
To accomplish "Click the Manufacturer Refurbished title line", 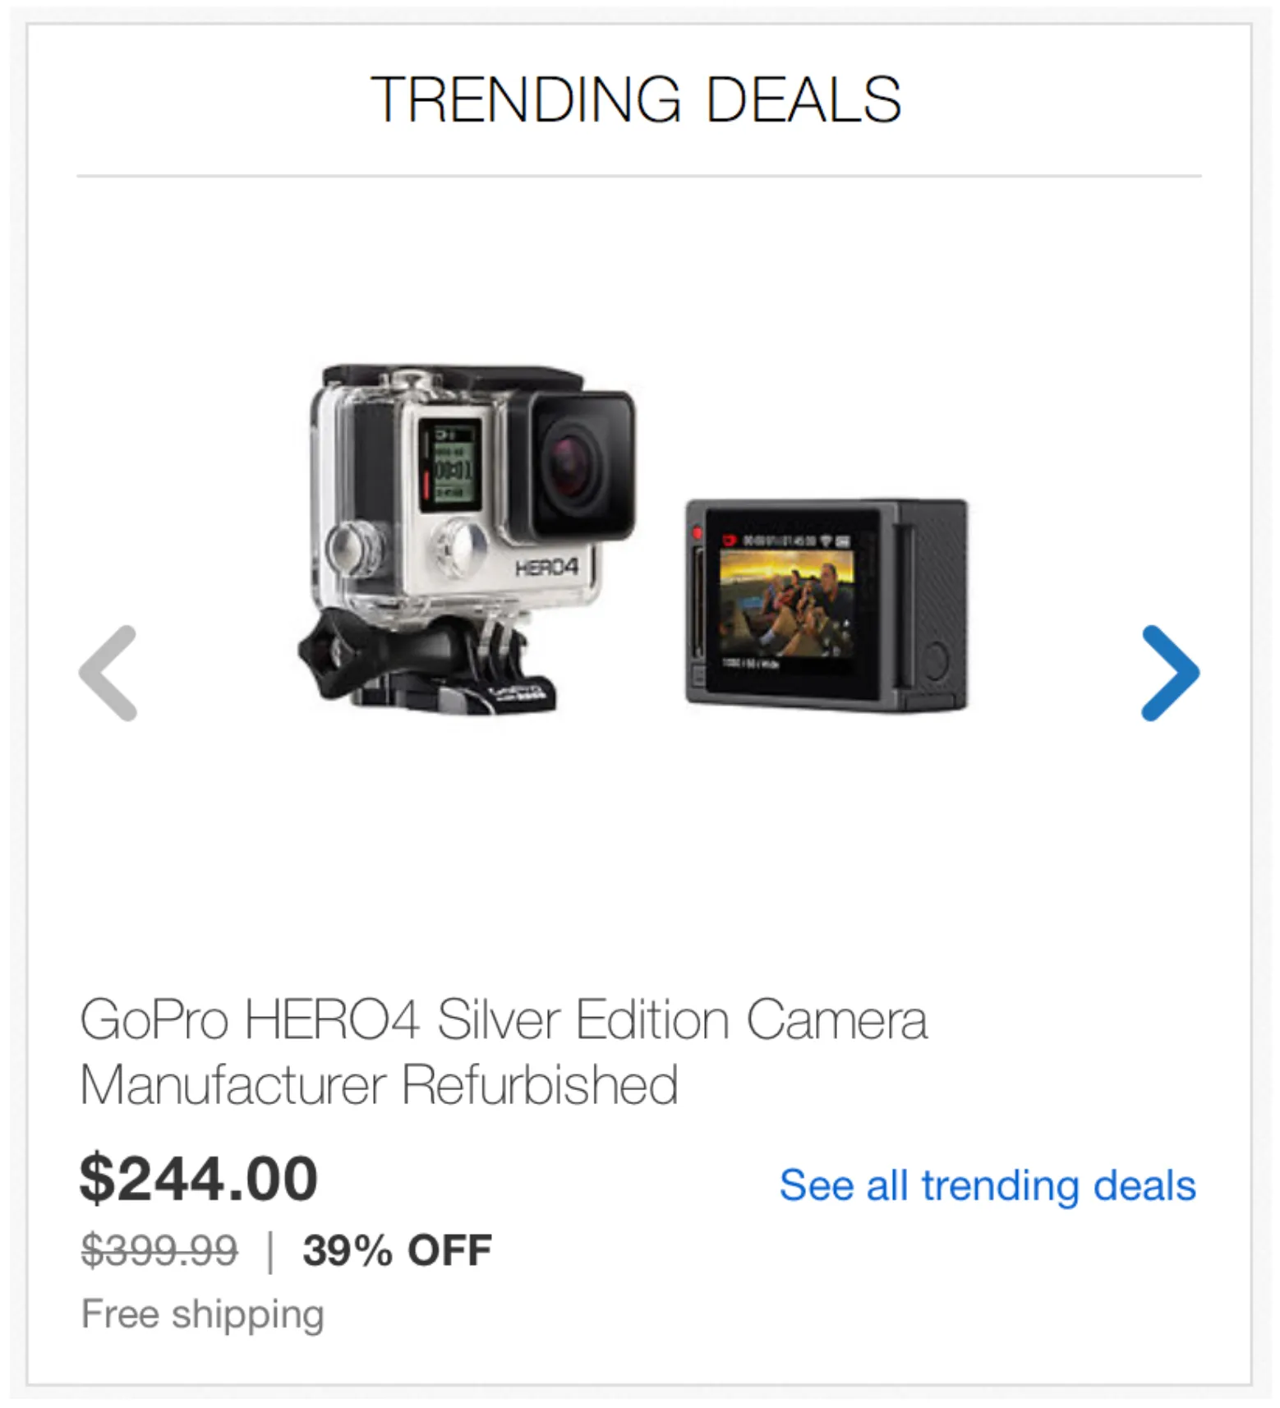I will (379, 1084).
